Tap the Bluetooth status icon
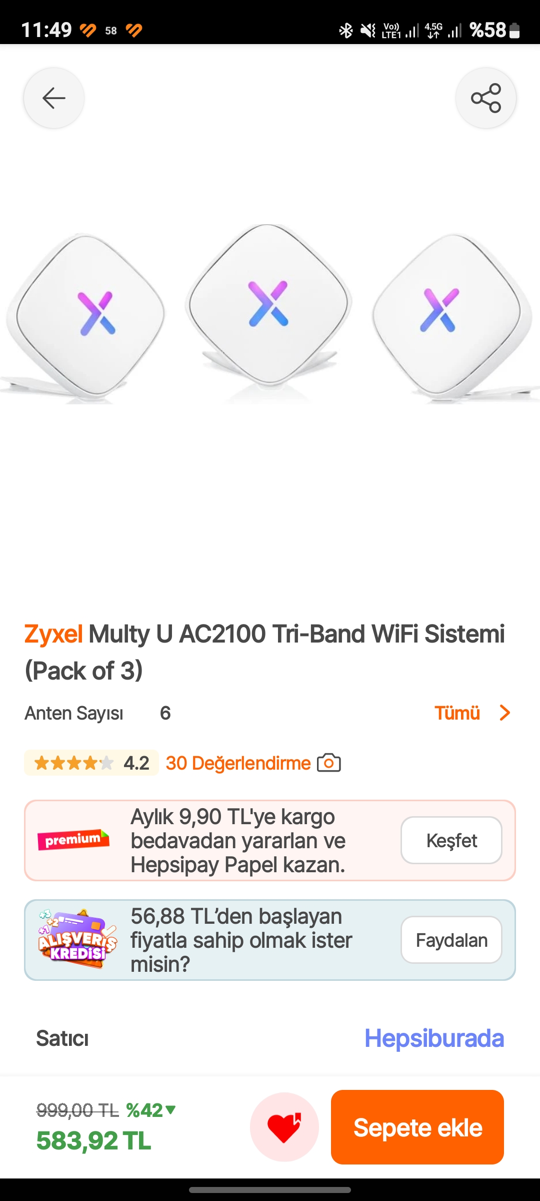The image size is (540, 1201). pyautogui.click(x=345, y=31)
